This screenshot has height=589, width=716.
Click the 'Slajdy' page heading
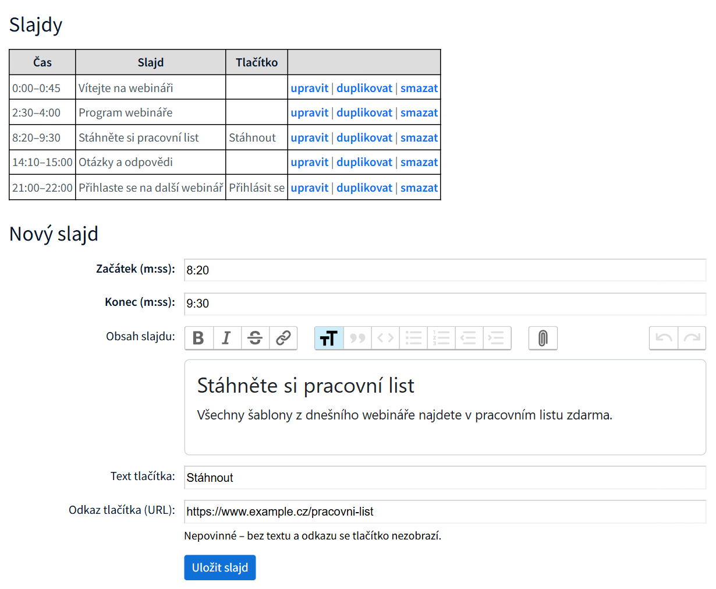tap(36, 24)
